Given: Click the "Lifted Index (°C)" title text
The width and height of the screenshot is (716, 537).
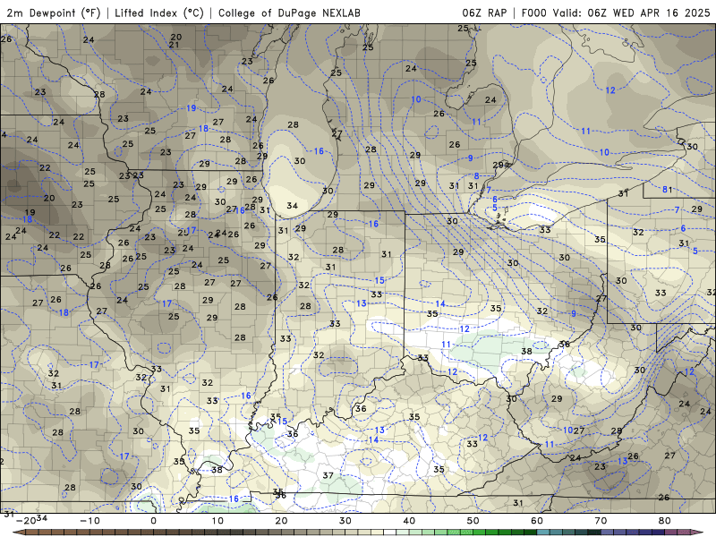Looking at the screenshot, I should (159, 13).
